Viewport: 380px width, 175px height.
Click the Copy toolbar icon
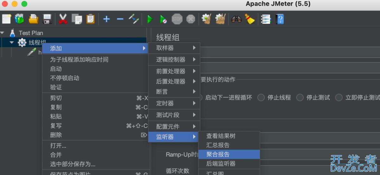point(77,19)
